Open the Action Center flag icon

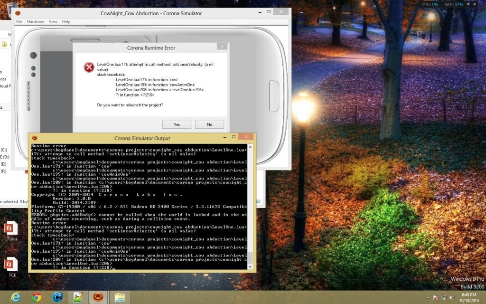[436, 298]
